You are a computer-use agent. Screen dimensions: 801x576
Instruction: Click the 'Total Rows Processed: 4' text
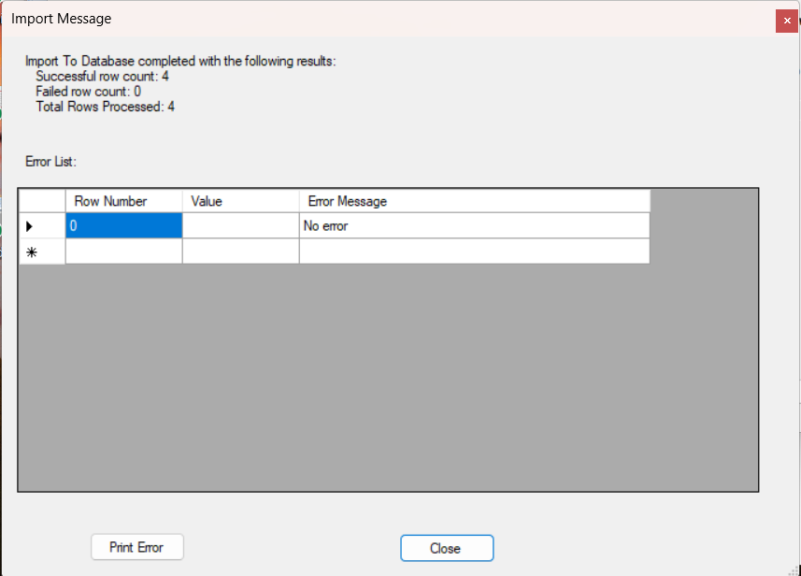point(105,107)
